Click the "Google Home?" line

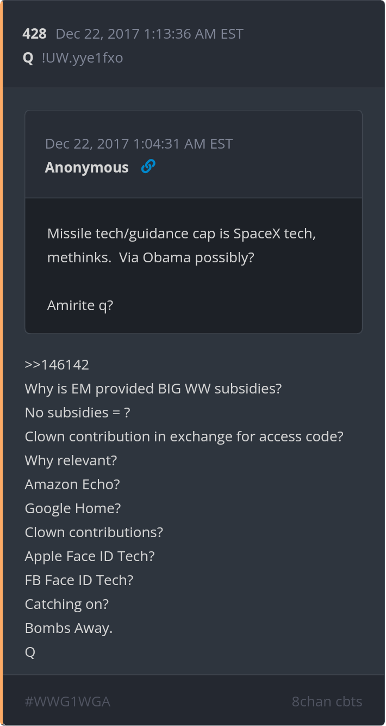click(x=73, y=508)
